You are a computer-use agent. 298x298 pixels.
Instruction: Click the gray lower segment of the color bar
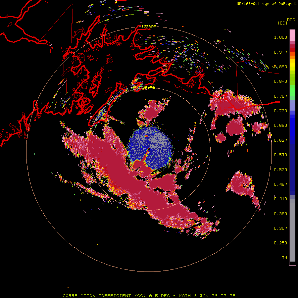[292, 230]
